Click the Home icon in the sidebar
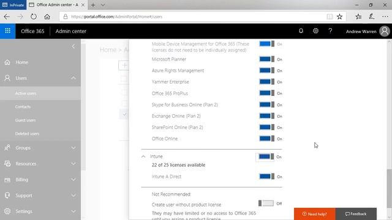Screen dimensions: 392x220 coord(7,62)
